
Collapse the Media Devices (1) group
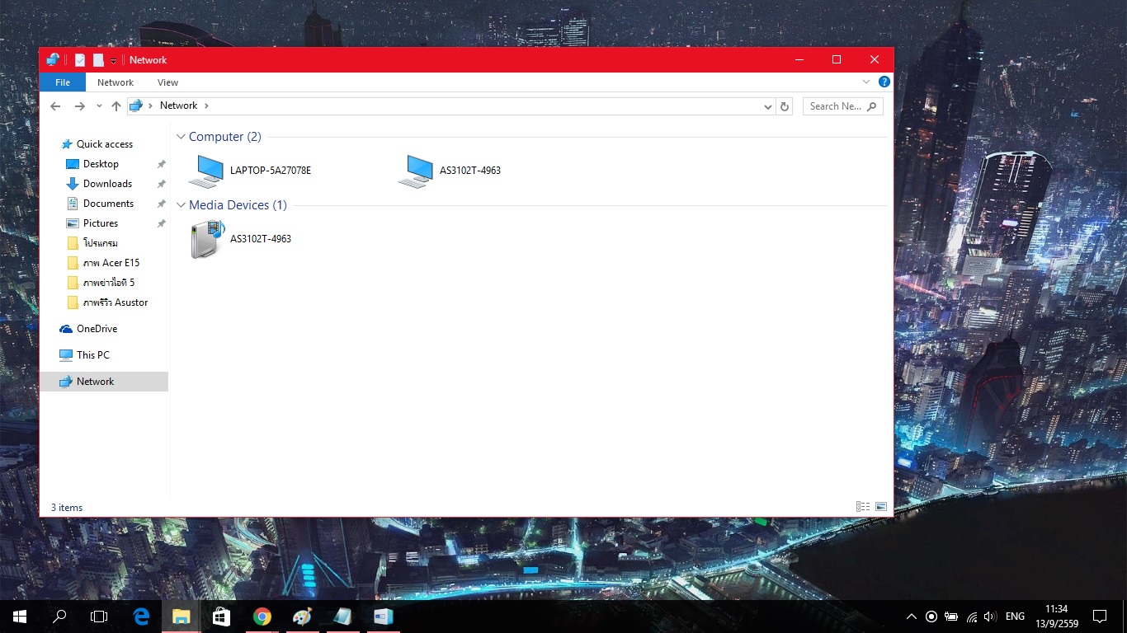pyautogui.click(x=181, y=205)
